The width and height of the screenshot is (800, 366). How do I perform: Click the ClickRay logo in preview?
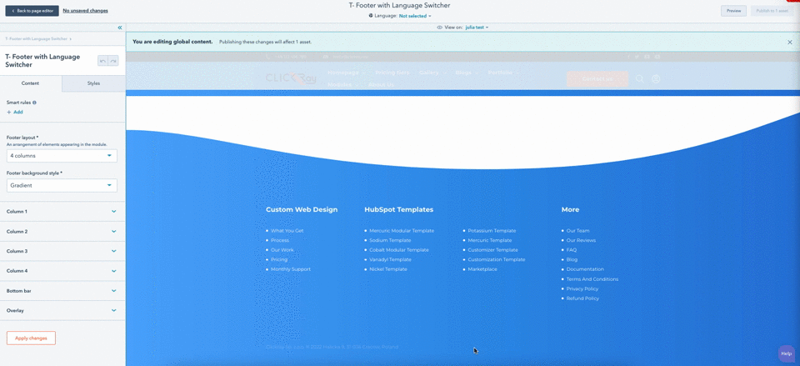[x=291, y=78]
